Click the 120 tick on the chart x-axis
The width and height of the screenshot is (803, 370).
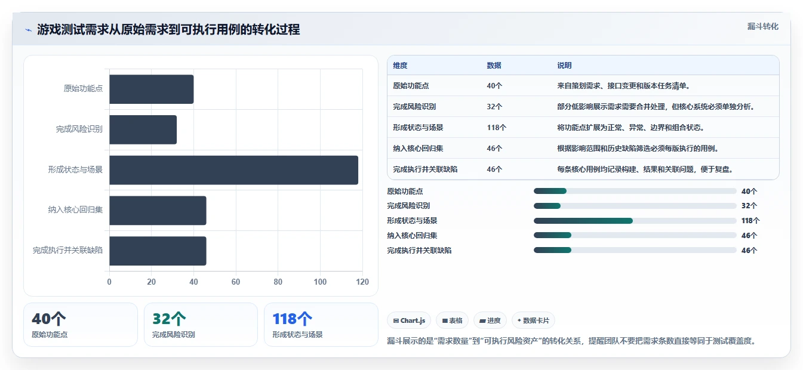tap(362, 282)
